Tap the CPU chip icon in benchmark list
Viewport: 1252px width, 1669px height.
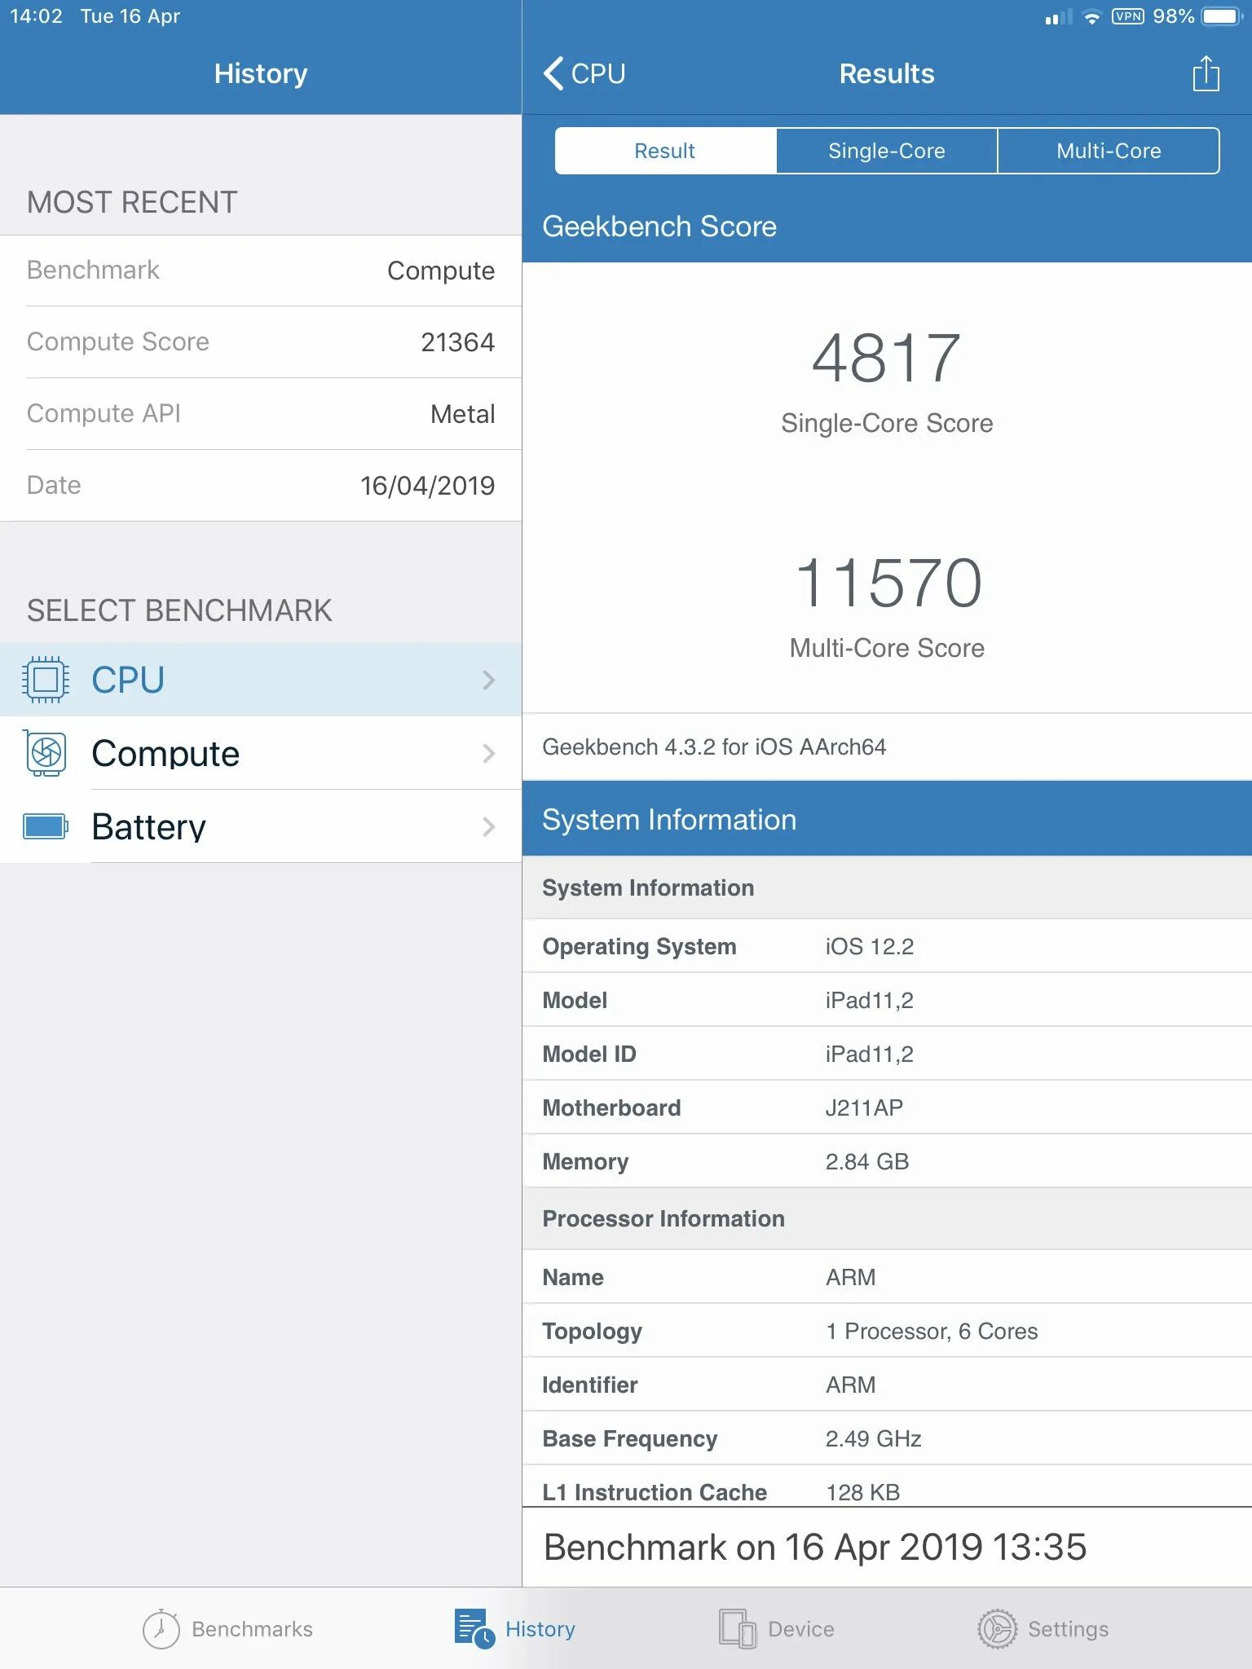[x=46, y=680]
